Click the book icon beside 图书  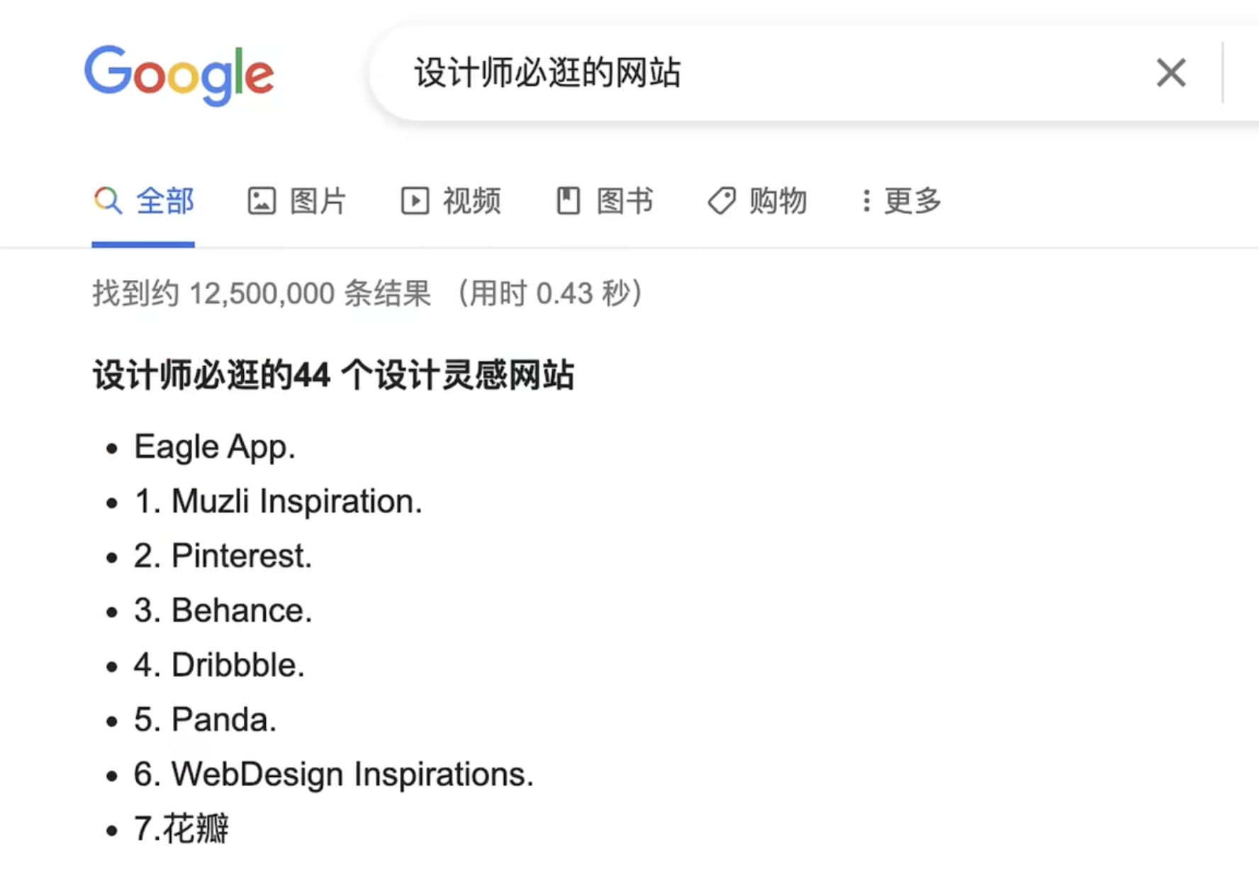pyautogui.click(x=568, y=201)
